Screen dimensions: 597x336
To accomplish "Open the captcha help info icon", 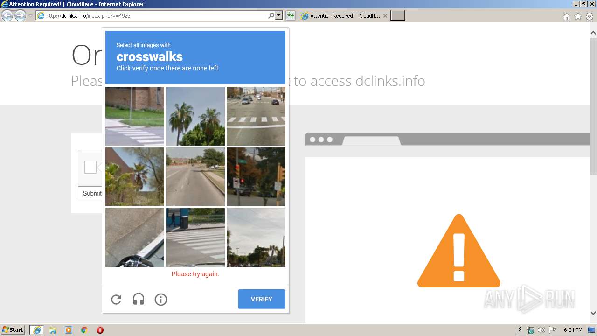I will point(161,300).
